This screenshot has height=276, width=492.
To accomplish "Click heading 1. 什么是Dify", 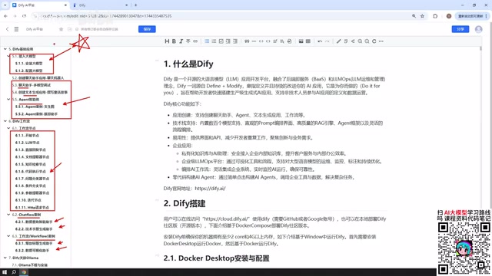I will 188,64.
